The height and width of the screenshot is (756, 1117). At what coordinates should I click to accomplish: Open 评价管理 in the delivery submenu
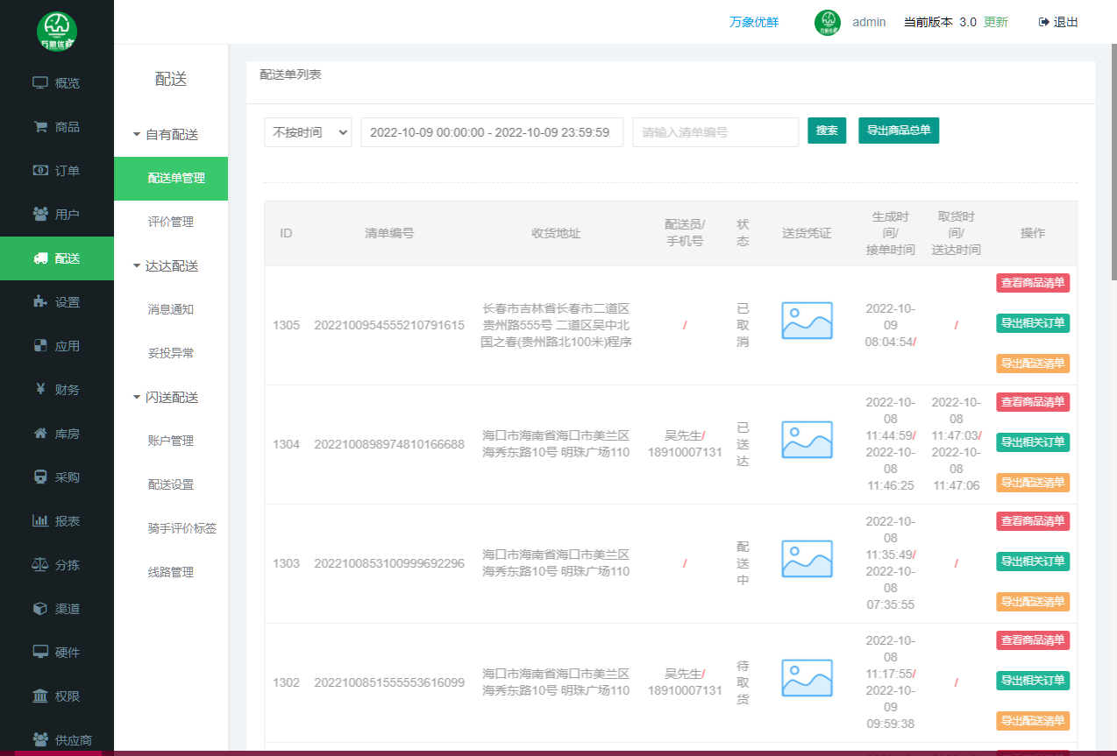coord(171,223)
